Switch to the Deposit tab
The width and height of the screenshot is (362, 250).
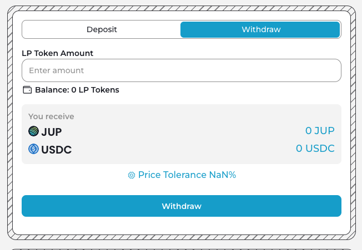pos(102,30)
